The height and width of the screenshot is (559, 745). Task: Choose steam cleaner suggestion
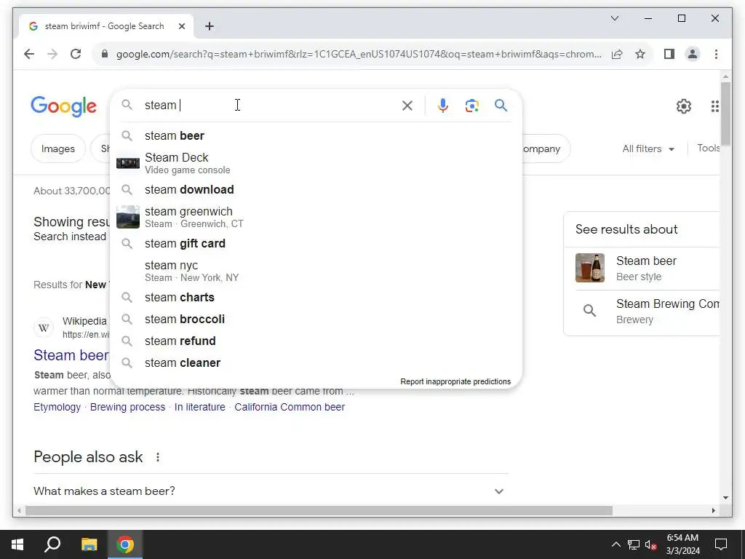tap(316, 363)
